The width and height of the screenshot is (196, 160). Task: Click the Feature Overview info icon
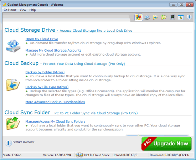(8, 143)
